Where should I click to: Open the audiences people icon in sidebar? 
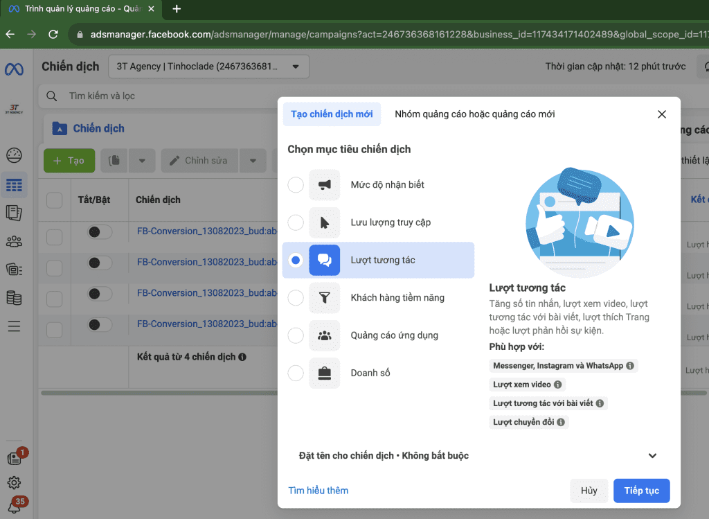tap(14, 241)
